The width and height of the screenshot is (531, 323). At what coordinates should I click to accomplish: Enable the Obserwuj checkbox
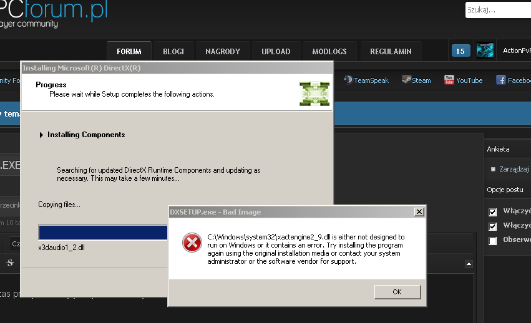[x=493, y=241]
